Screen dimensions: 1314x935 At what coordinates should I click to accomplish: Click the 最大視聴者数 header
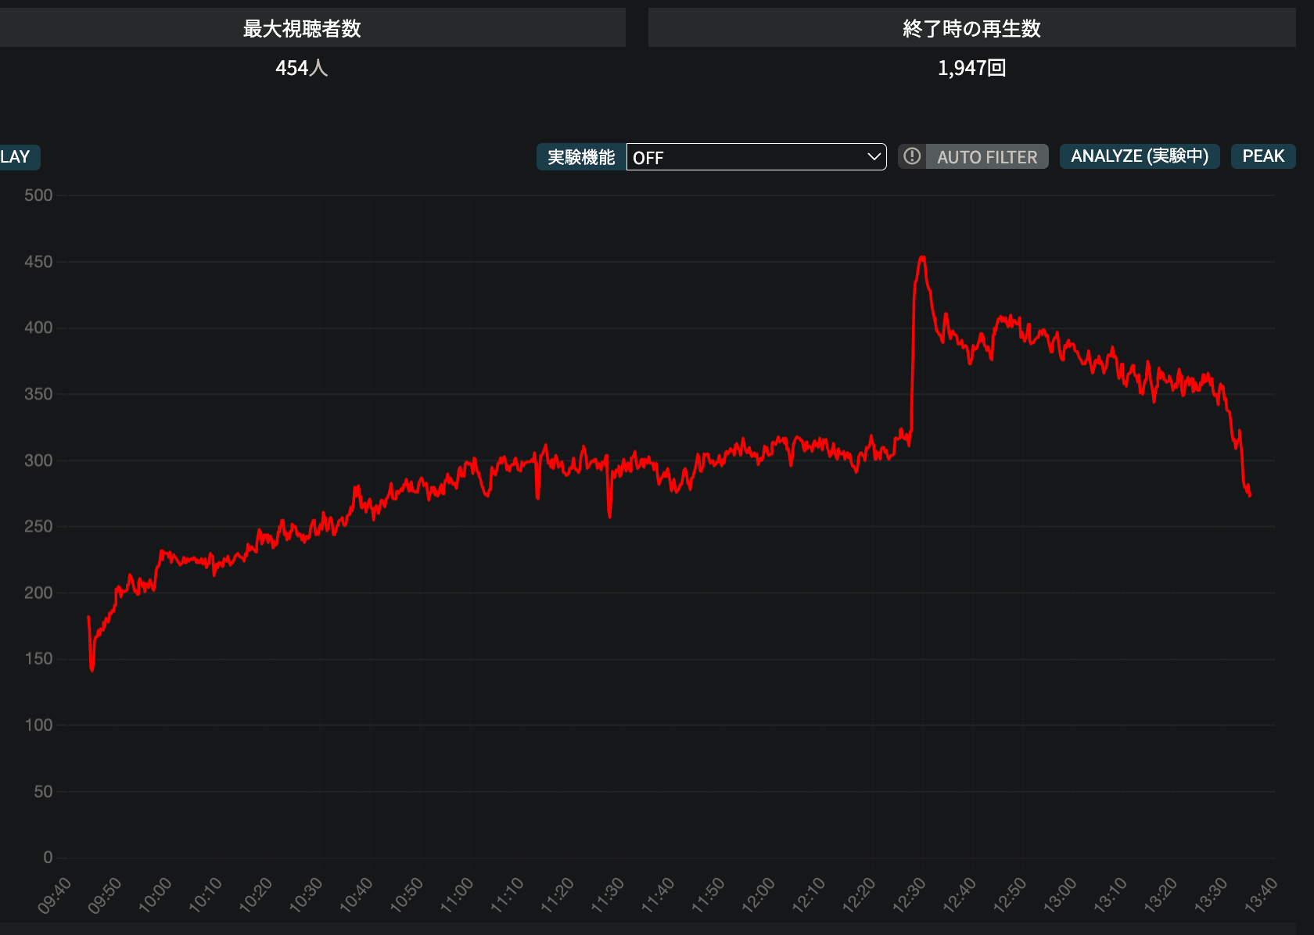pos(302,28)
